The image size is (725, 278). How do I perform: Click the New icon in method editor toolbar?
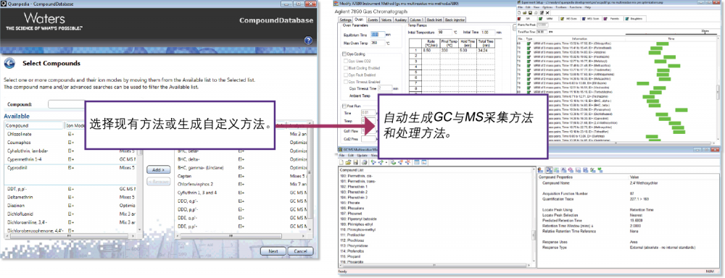tap(341, 162)
